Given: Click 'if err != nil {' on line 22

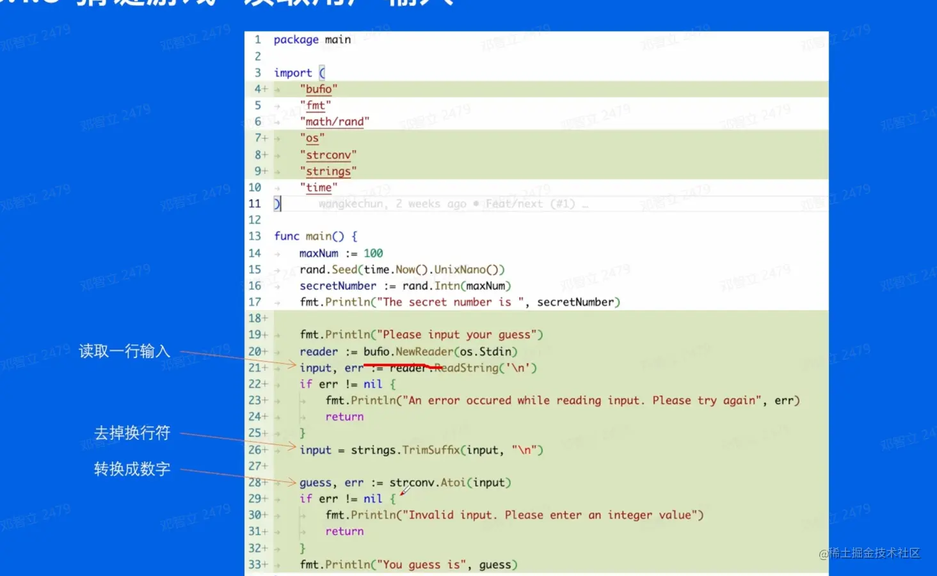Looking at the screenshot, I should click(x=348, y=384).
